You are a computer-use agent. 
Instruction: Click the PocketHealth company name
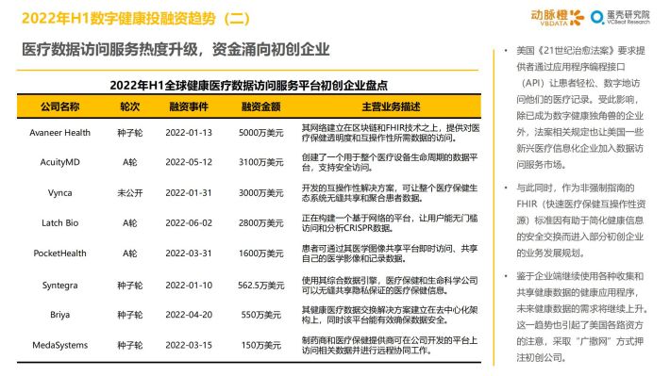tap(59, 253)
